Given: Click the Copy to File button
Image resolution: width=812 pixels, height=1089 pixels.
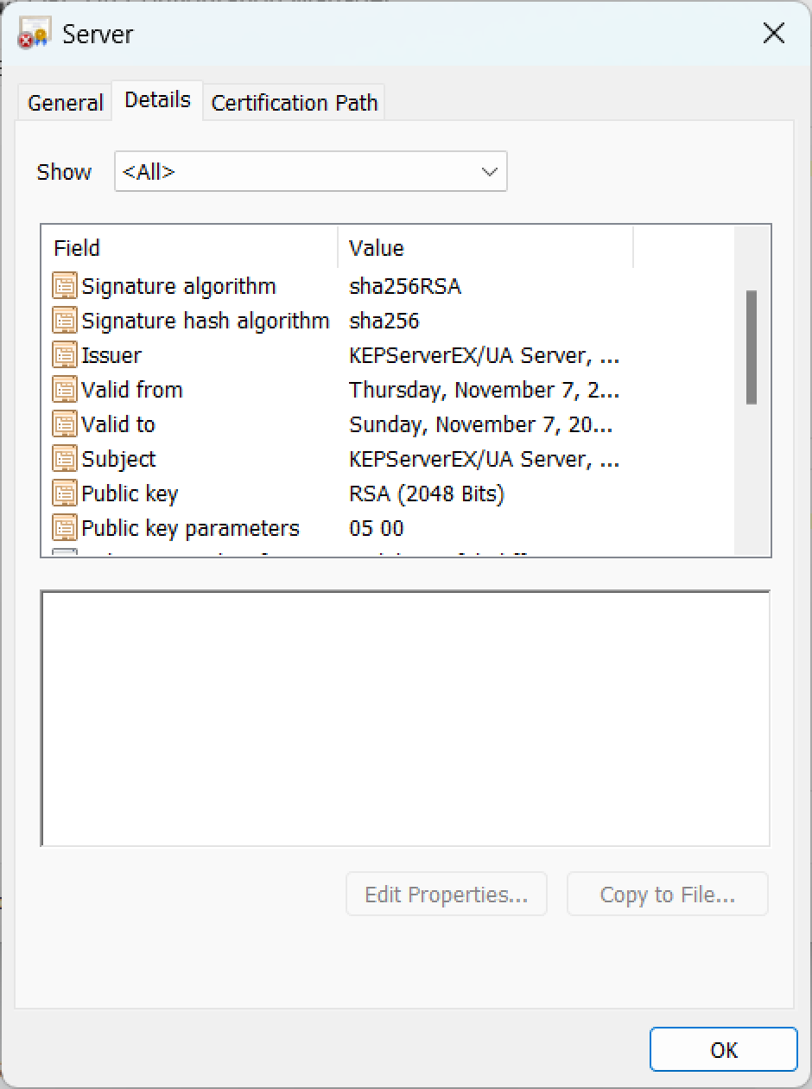Looking at the screenshot, I should coord(667,895).
